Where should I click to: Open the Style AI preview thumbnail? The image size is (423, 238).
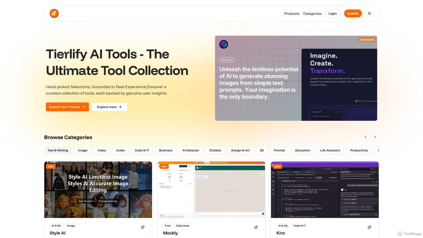[x=98, y=190]
